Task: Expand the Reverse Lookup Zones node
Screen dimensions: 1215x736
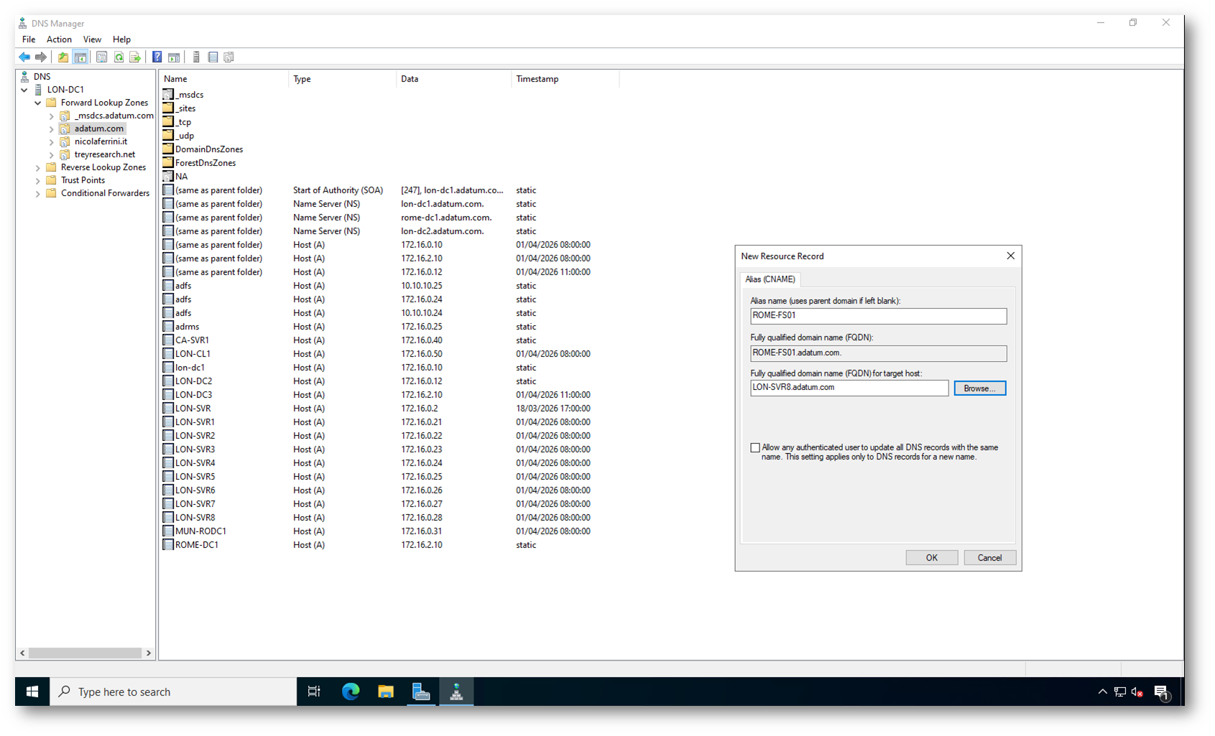Action: pos(38,167)
